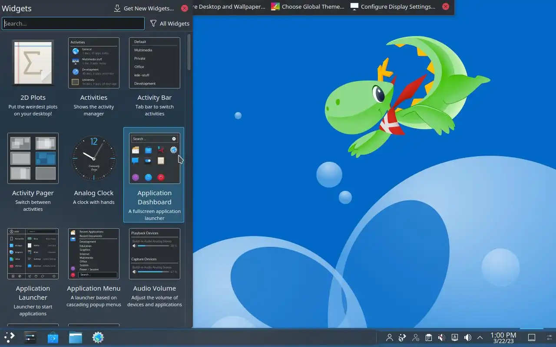556x347 pixels.
Task: Open the clipboard tray icon
Action: click(429, 337)
